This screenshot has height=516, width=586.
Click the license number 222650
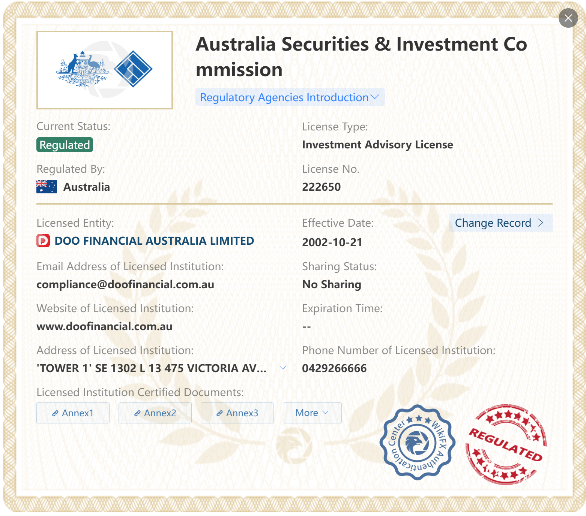point(322,187)
